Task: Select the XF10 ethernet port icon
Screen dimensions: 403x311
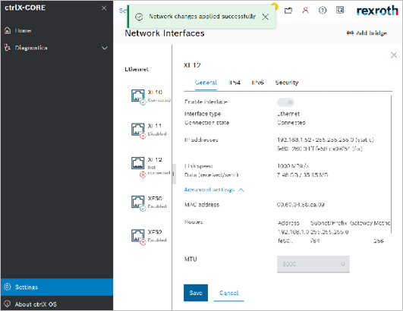Action: [138, 96]
